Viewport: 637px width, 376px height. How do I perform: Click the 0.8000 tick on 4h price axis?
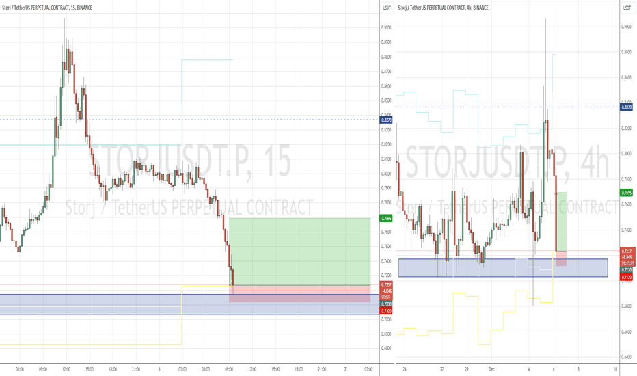click(x=627, y=154)
